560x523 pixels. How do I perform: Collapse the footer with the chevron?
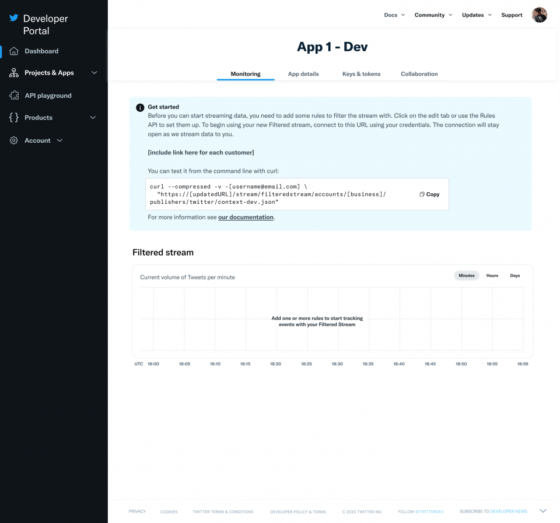(x=543, y=511)
